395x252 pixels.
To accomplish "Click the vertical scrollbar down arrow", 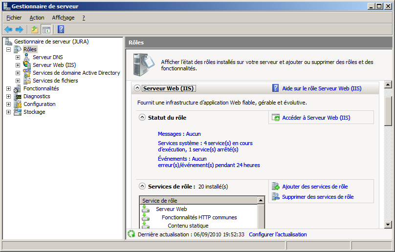I will click(x=388, y=224).
